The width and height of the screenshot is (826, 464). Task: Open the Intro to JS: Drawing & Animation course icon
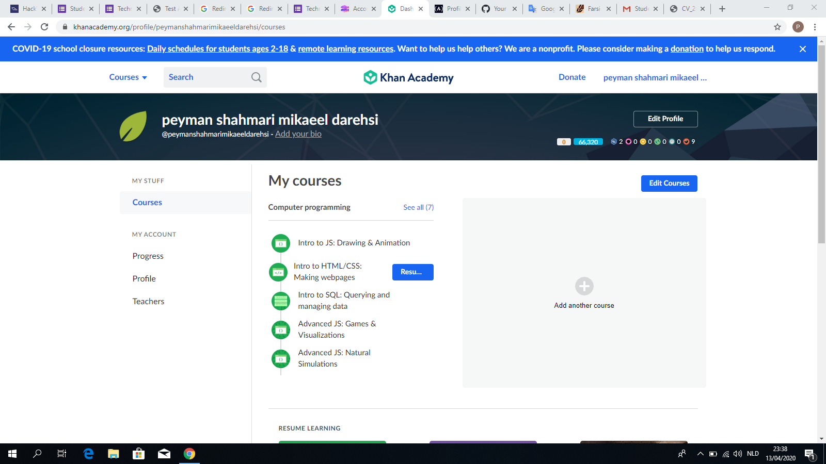pos(281,243)
